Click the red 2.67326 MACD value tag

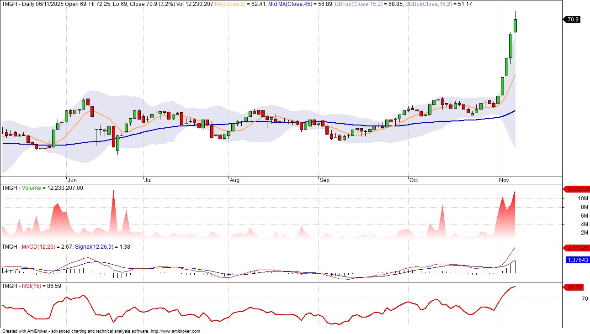[x=577, y=248]
